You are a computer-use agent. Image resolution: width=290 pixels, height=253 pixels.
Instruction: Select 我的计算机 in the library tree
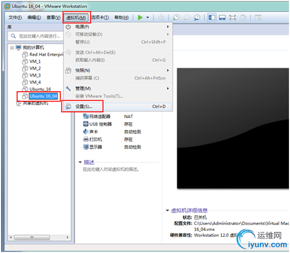33,48
